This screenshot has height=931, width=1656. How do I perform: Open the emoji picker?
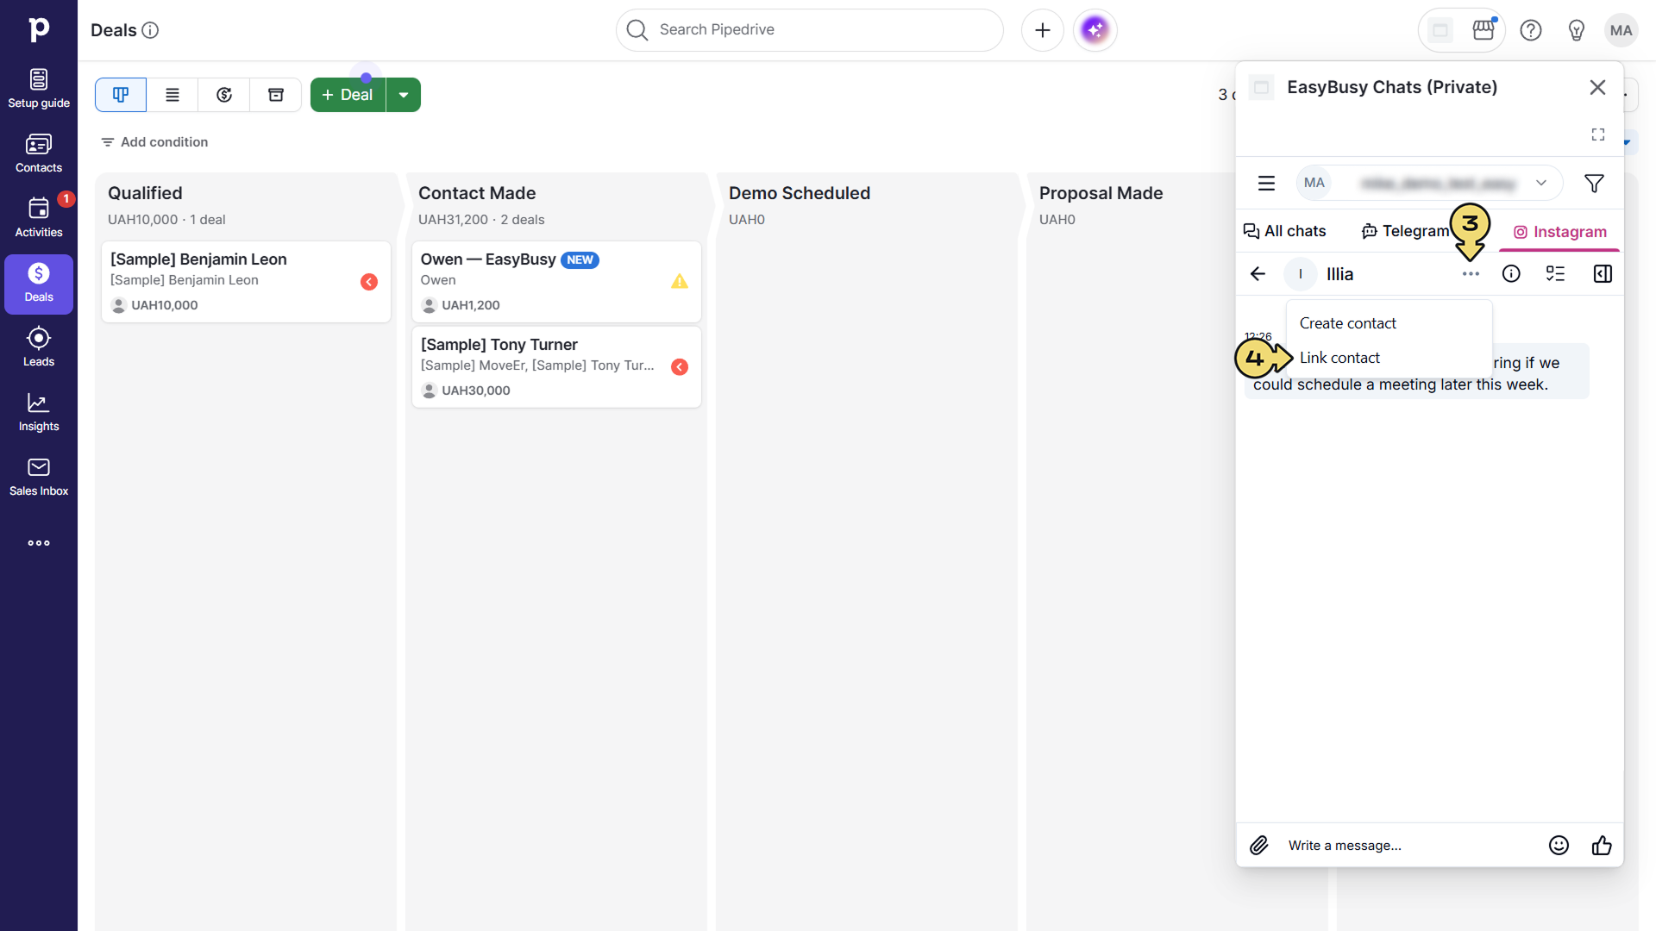1559,846
